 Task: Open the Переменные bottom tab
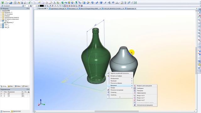click(x=5, y=111)
